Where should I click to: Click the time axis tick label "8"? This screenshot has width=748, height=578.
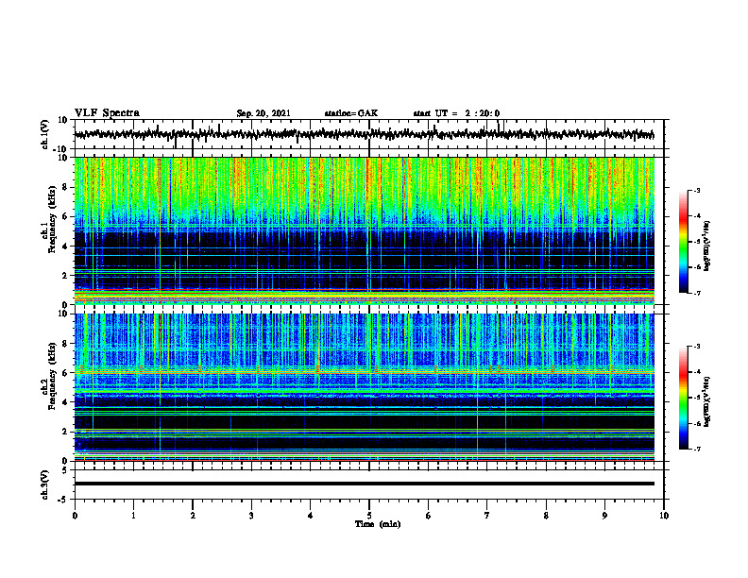pos(546,516)
